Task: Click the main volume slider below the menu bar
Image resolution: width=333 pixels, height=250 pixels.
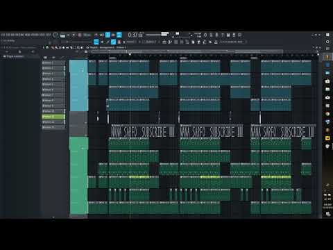Action: click(76, 42)
